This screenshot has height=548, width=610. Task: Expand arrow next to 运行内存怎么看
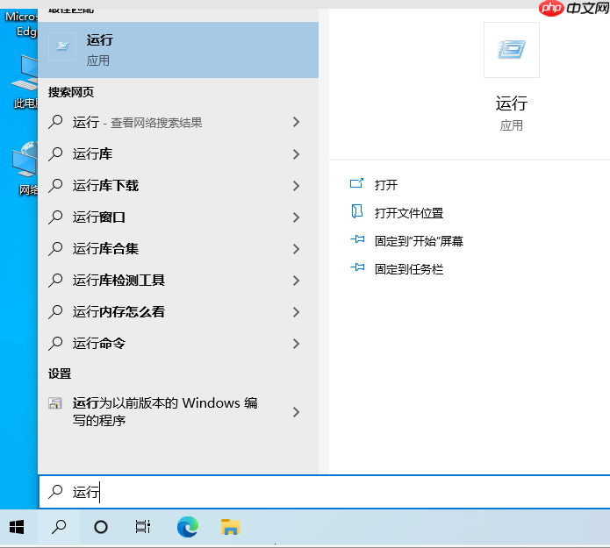297,311
